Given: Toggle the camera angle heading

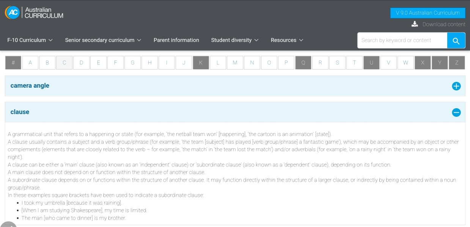Looking at the screenshot, I should (30, 86).
